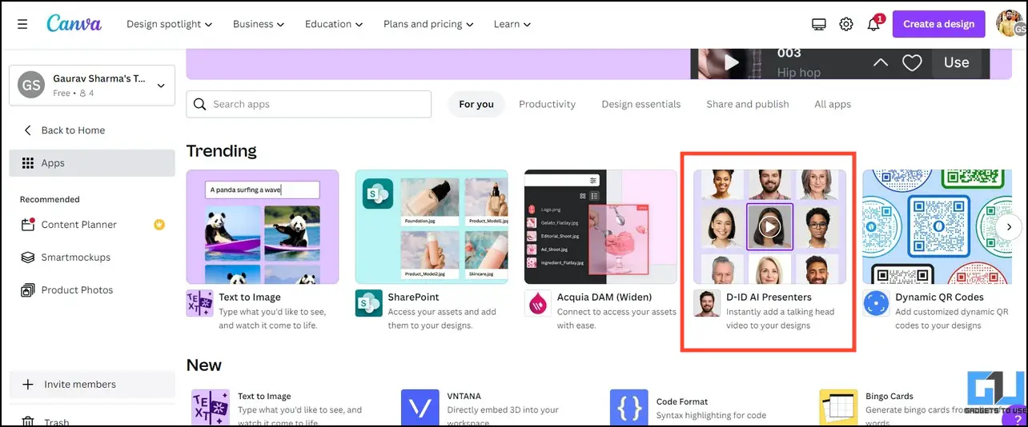Open Dynamic QR Codes thumbnail
This screenshot has height=427, width=1028.
[937, 226]
